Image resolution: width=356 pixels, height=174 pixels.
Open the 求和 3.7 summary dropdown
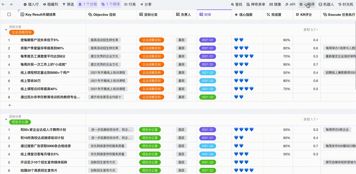pyautogui.click(x=311, y=30)
